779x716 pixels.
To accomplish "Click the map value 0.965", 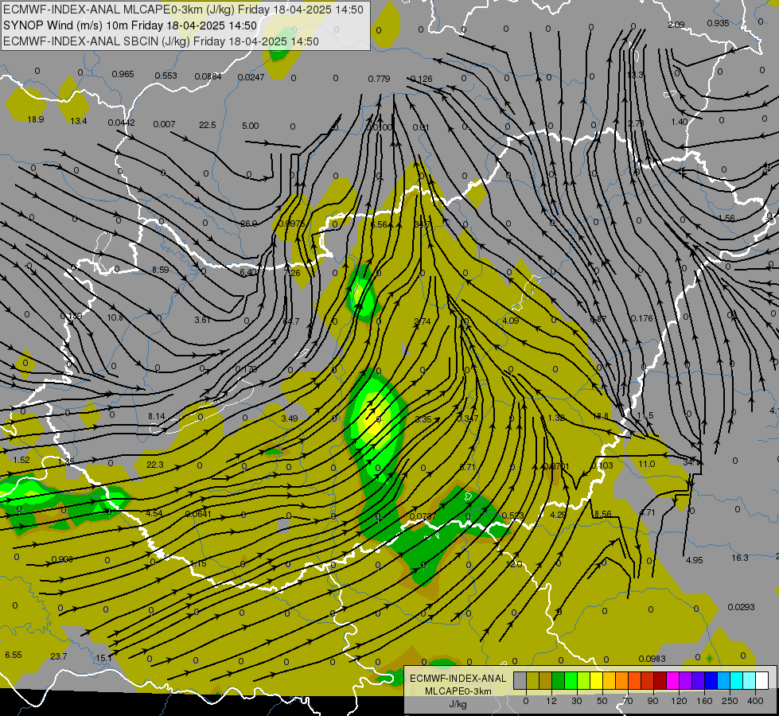I will point(123,74).
